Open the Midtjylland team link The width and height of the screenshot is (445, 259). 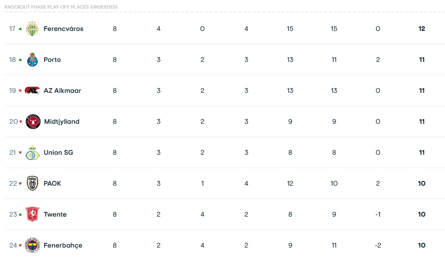62,121
